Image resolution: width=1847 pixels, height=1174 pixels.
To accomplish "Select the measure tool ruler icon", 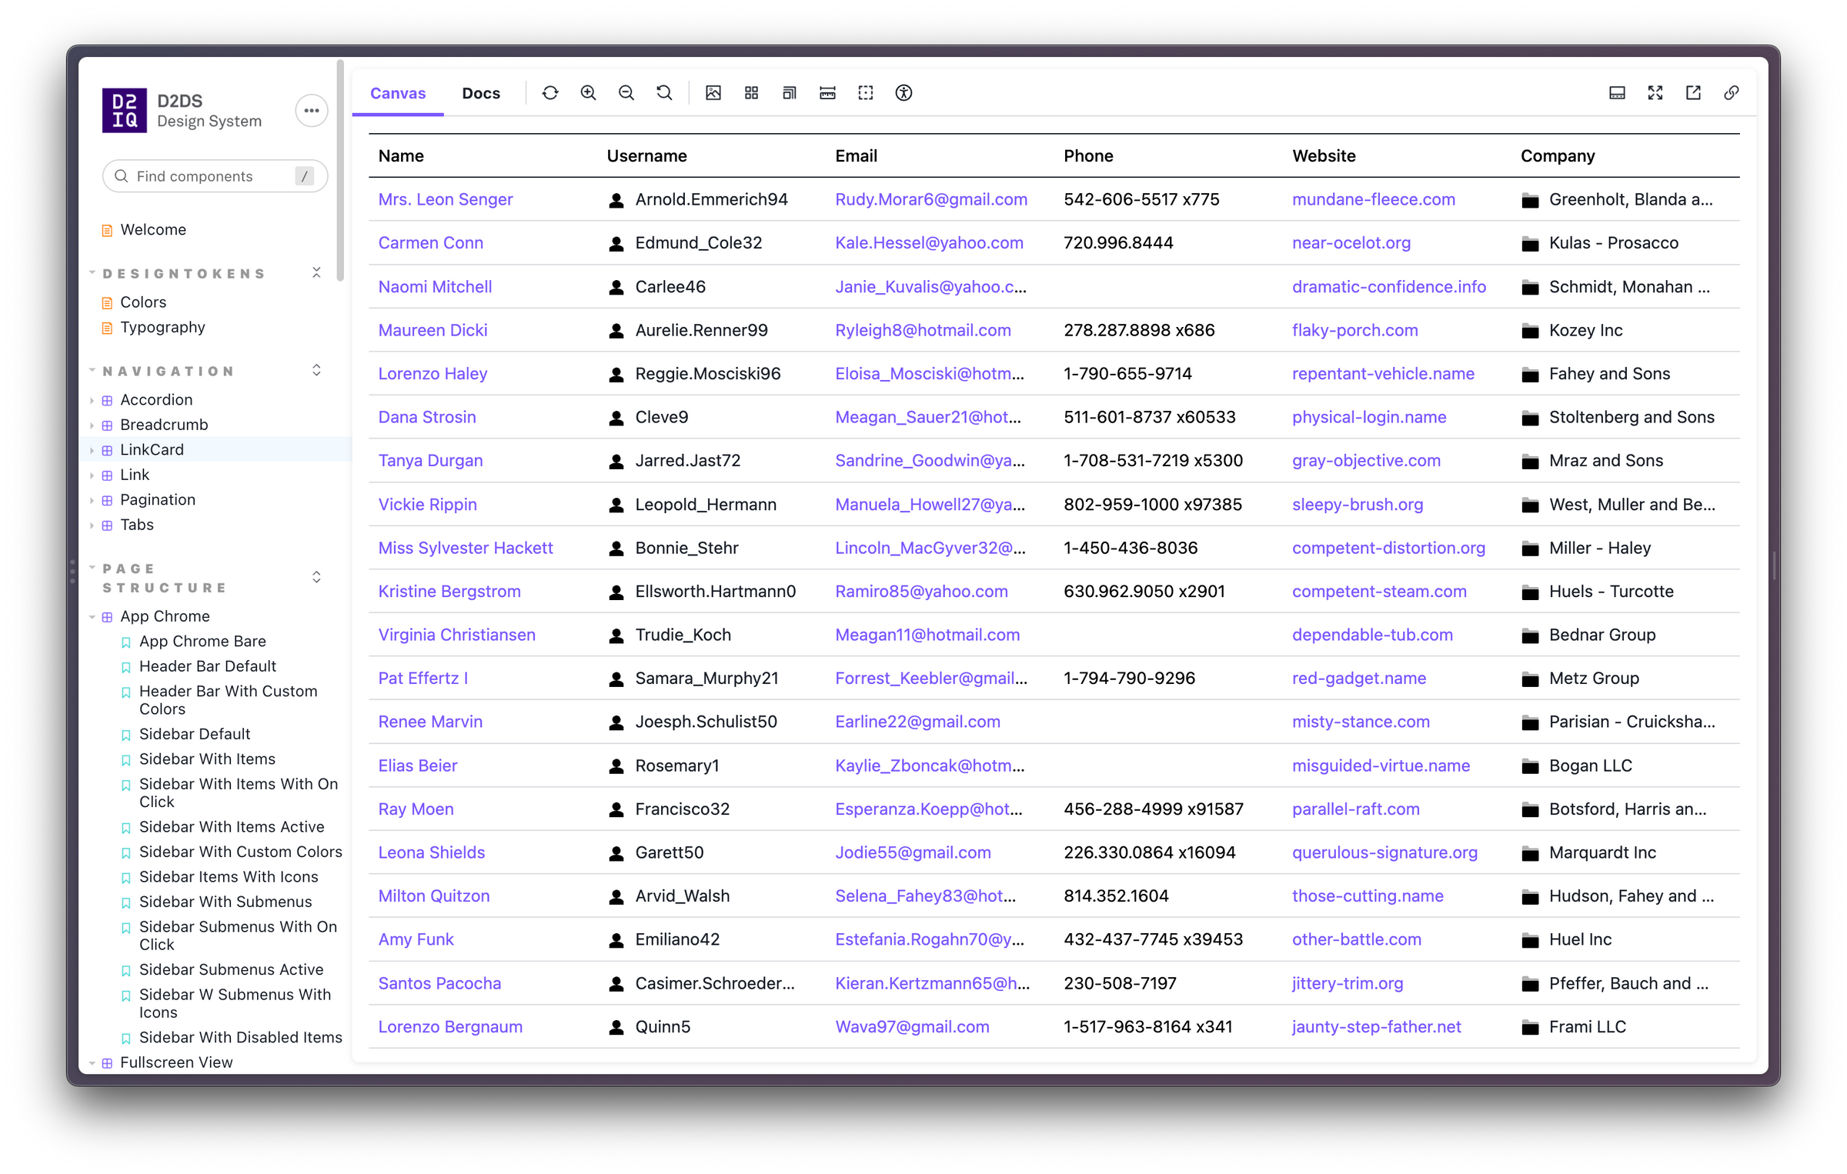I will [827, 92].
